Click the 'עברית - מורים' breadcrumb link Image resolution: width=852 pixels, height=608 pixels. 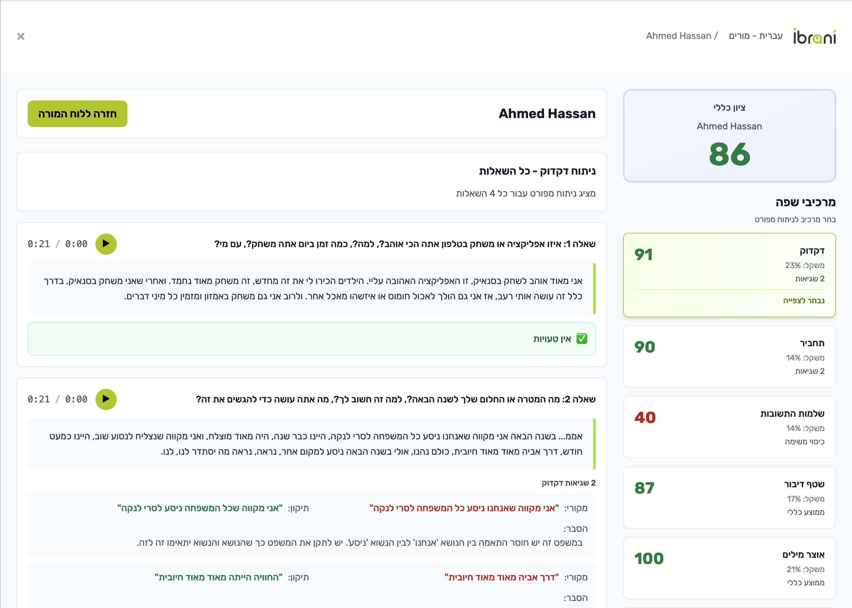point(756,36)
